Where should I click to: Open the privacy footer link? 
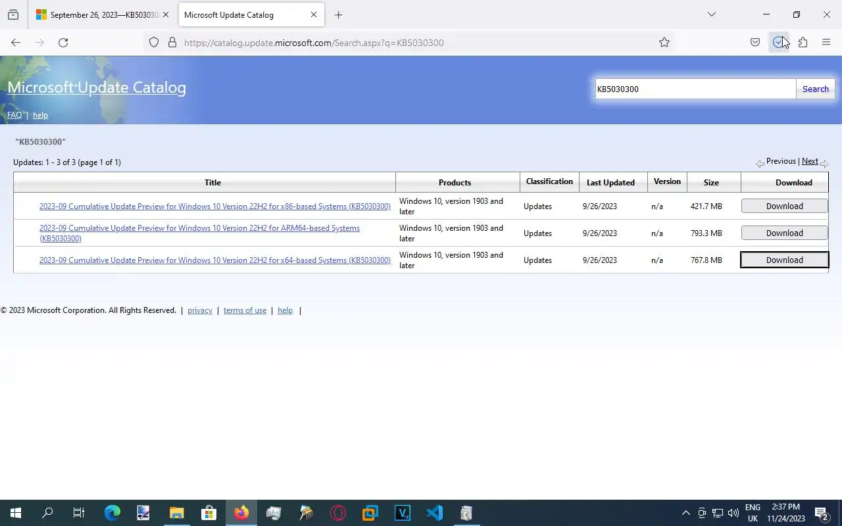(200, 310)
